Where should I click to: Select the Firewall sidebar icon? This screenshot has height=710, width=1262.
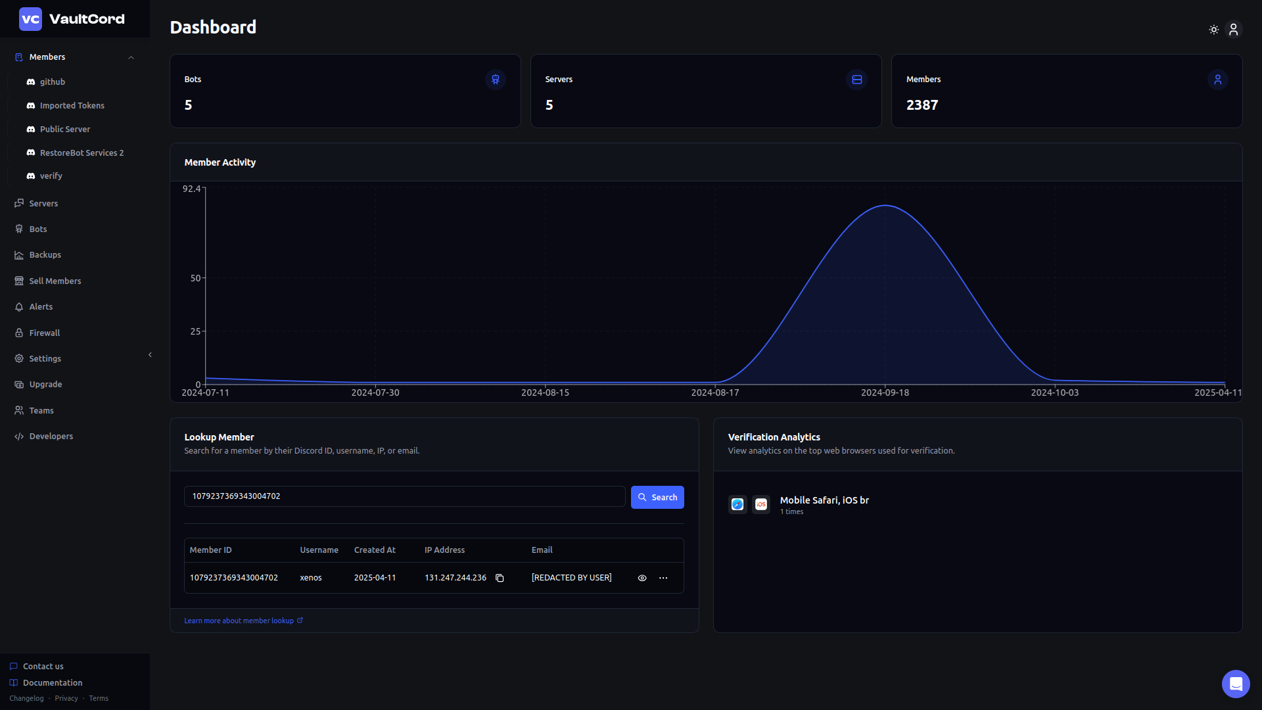point(18,333)
